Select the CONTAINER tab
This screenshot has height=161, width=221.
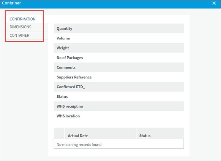(x=19, y=35)
